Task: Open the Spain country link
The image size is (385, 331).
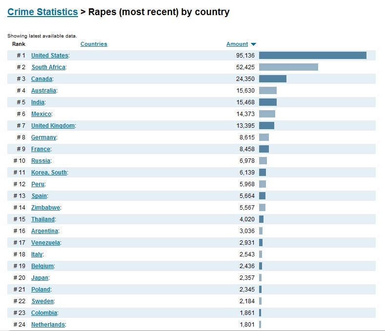Action: tap(39, 196)
